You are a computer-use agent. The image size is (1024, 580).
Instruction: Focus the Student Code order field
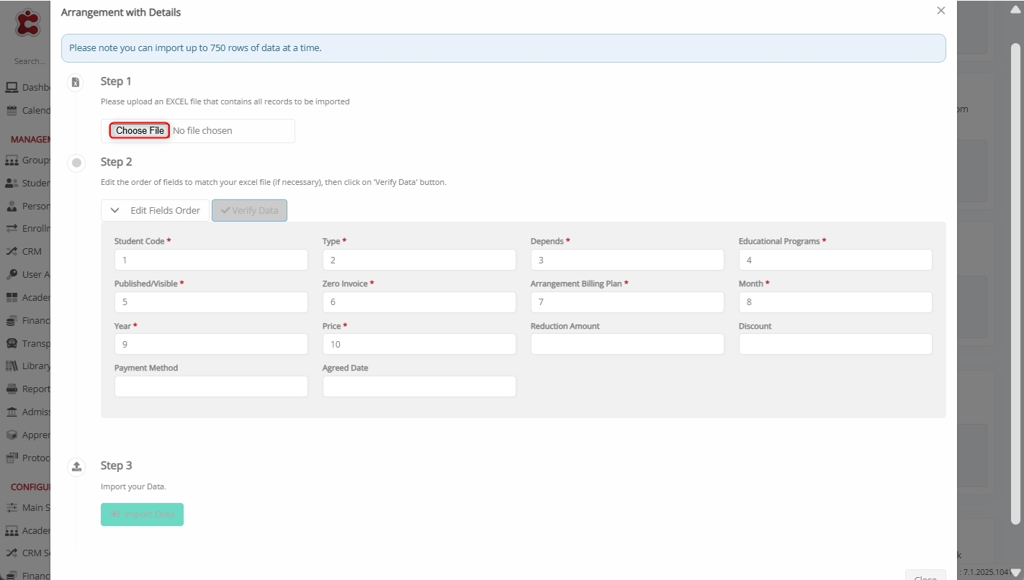click(211, 260)
